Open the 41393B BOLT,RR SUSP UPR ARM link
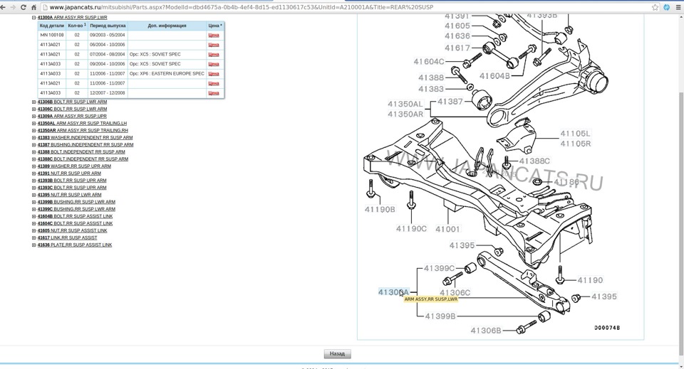This screenshot has width=684, height=369. [x=72, y=181]
